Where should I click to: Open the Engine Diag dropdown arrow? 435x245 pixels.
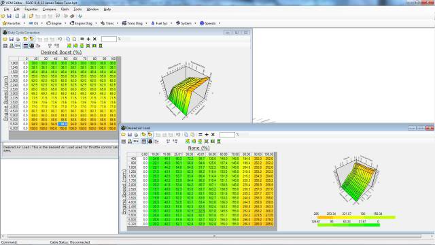(96, 23)
